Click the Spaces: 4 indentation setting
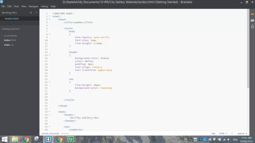This screenshot has height=143, width=255. pos(242,133)
